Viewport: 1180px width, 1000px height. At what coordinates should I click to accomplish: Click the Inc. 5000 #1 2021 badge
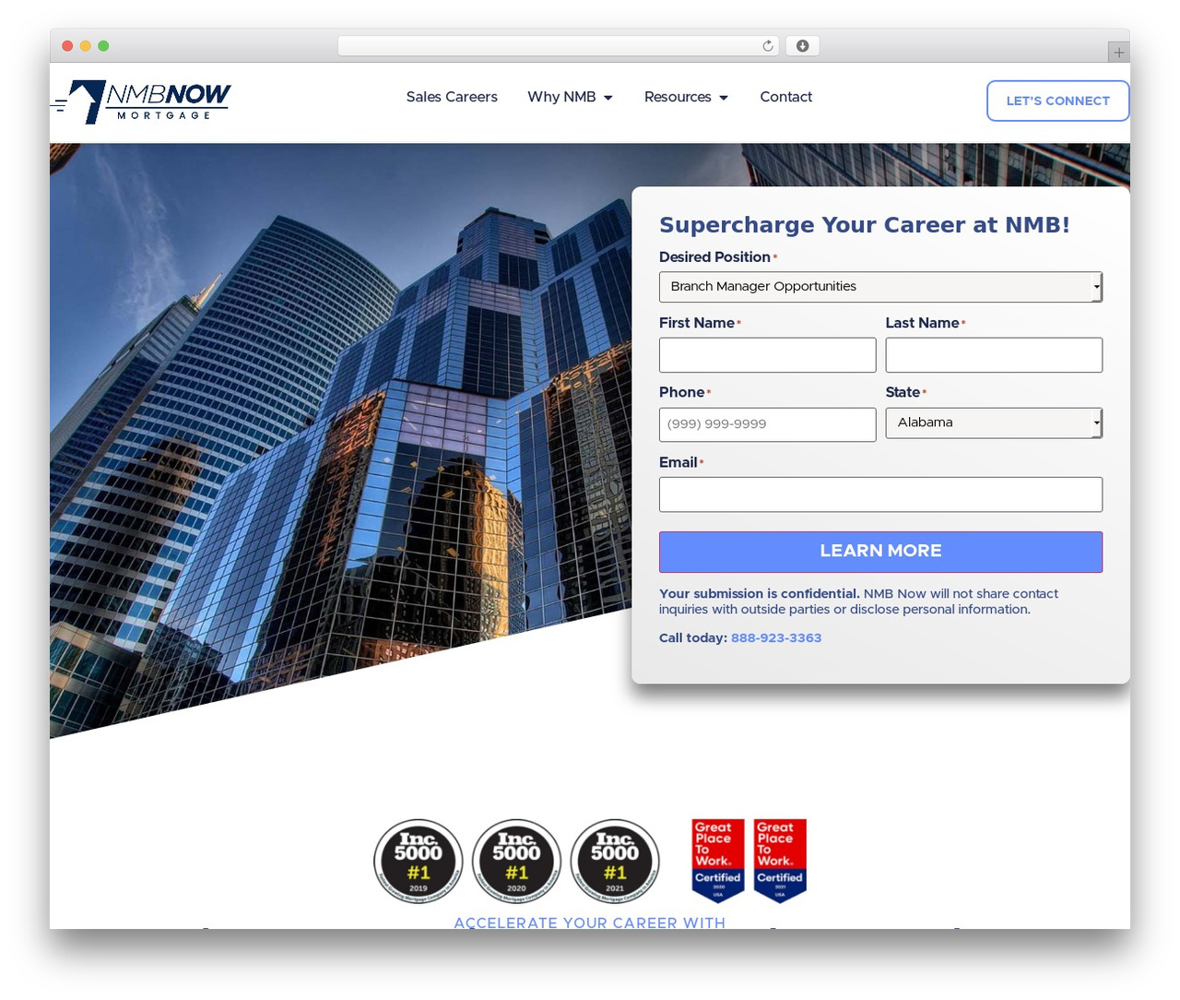(615, 862)
